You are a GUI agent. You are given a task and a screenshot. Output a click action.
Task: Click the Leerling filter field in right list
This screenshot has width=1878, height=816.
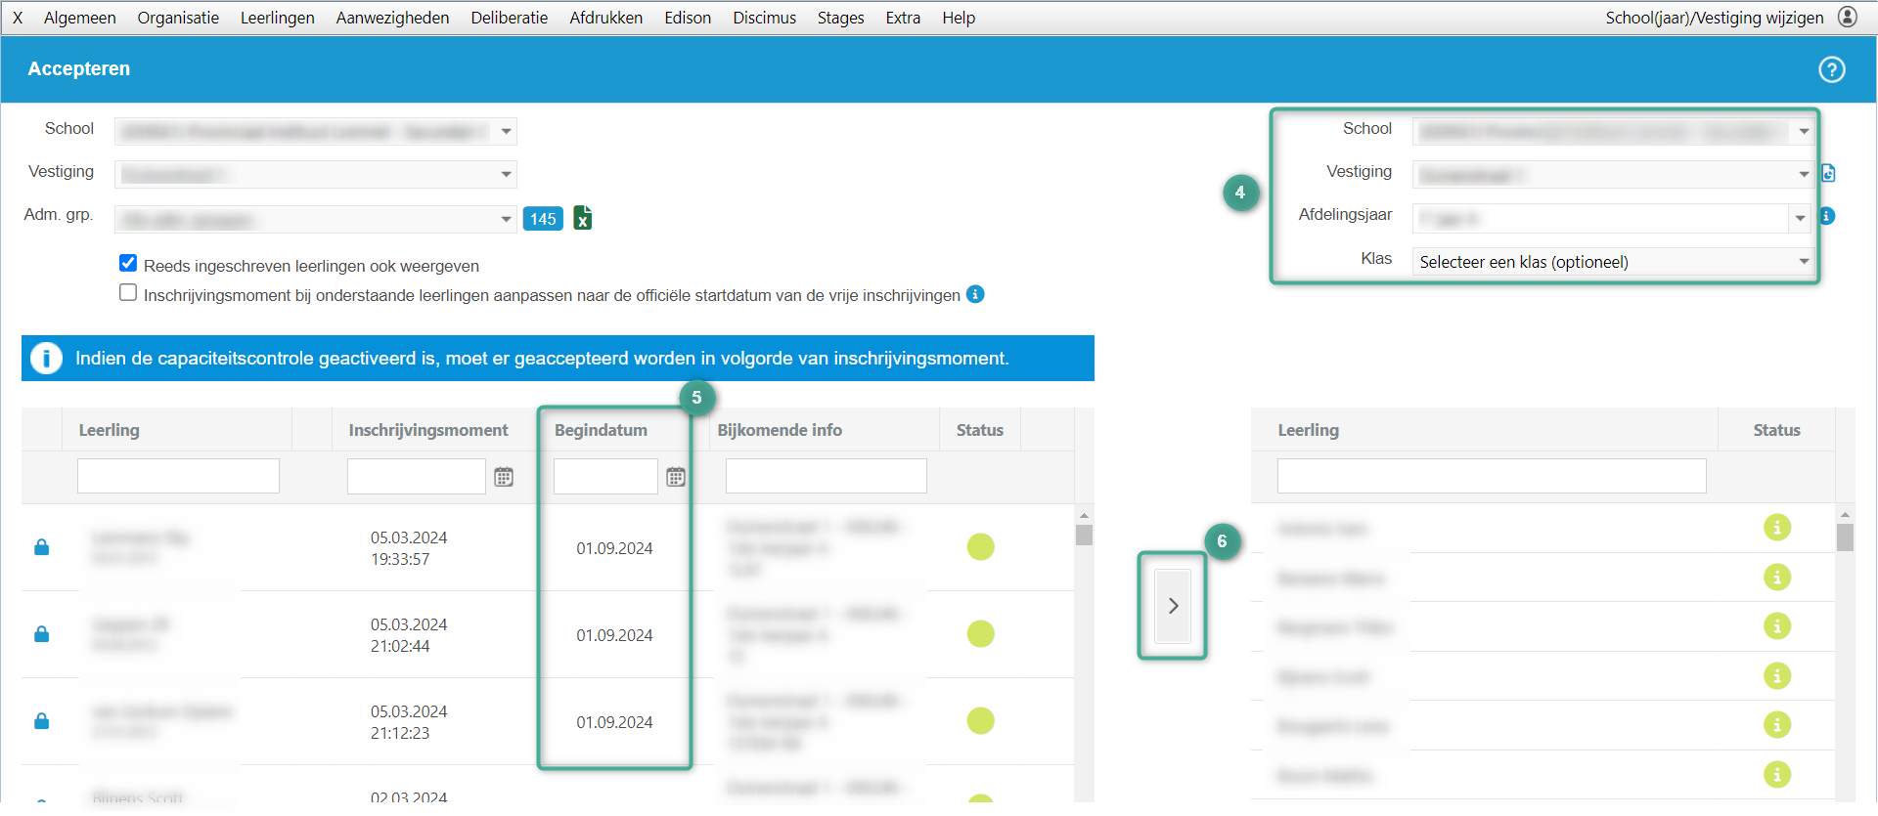[1491, 476]
